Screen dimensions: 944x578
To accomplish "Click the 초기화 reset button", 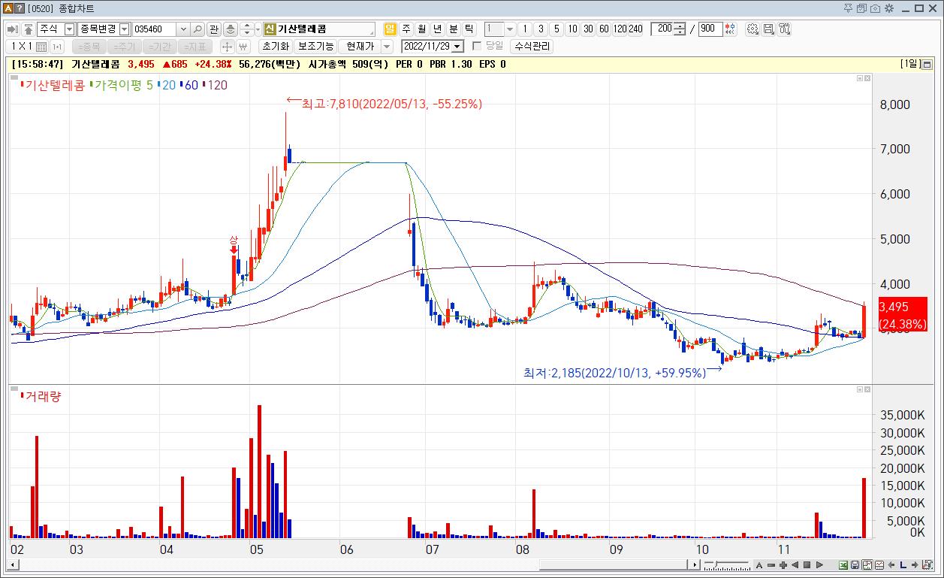I will pyautogui.click(x=275, y=46).
